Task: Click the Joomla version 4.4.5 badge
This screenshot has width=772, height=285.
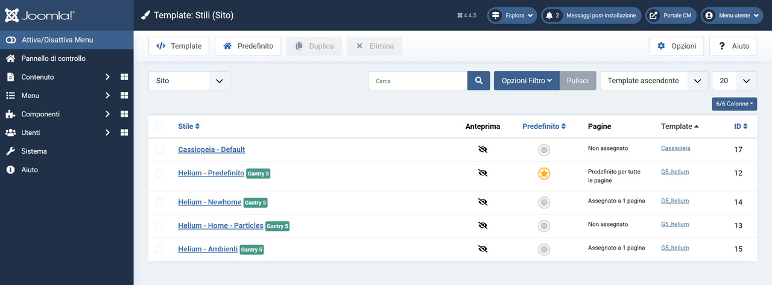Action: pyautogui.click(x=467, y=16)
